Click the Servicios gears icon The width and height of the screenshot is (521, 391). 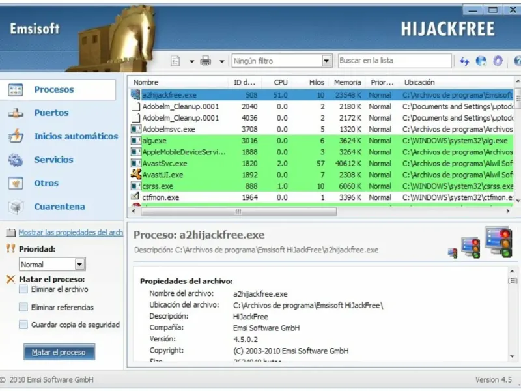[16, 160]
